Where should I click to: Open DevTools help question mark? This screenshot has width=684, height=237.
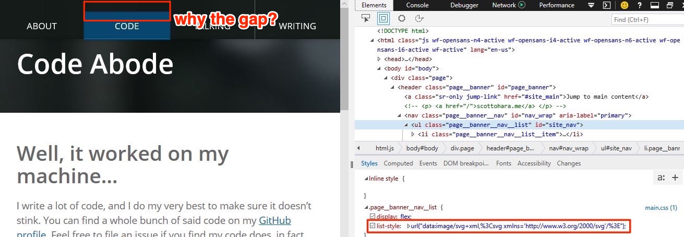coord(640,5)
